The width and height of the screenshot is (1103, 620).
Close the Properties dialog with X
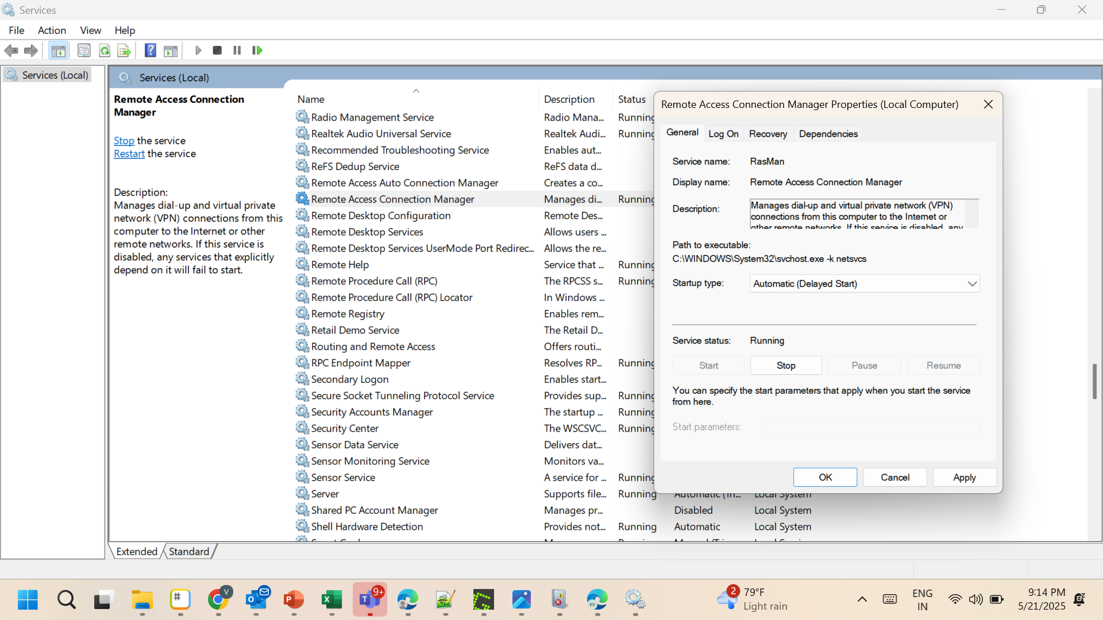point(988,104)
